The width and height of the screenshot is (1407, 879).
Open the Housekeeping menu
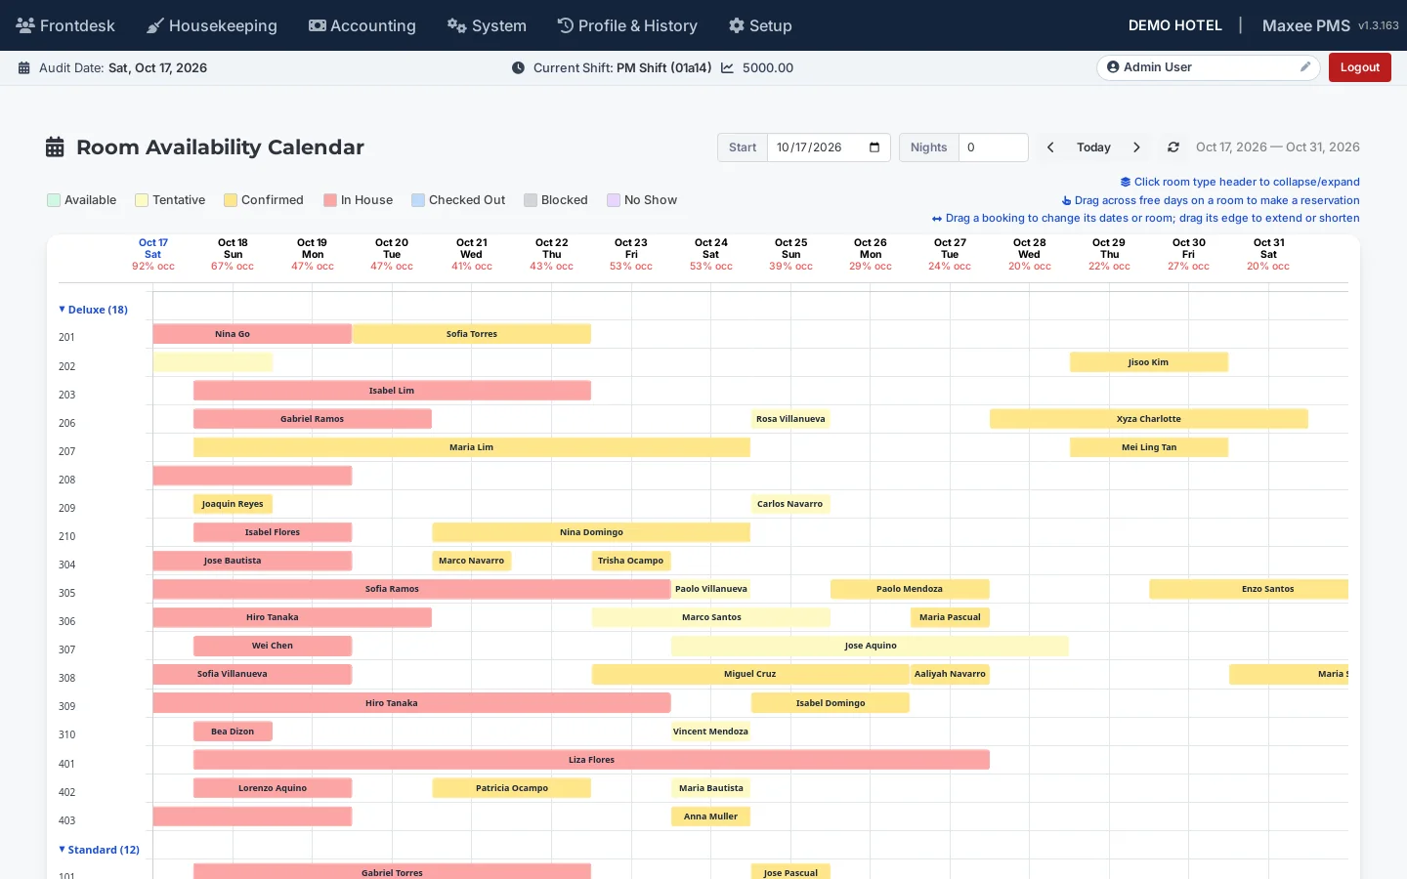point(212,25)
